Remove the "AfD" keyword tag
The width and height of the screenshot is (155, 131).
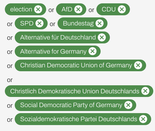pyautogui.click(x=78, y=9)
